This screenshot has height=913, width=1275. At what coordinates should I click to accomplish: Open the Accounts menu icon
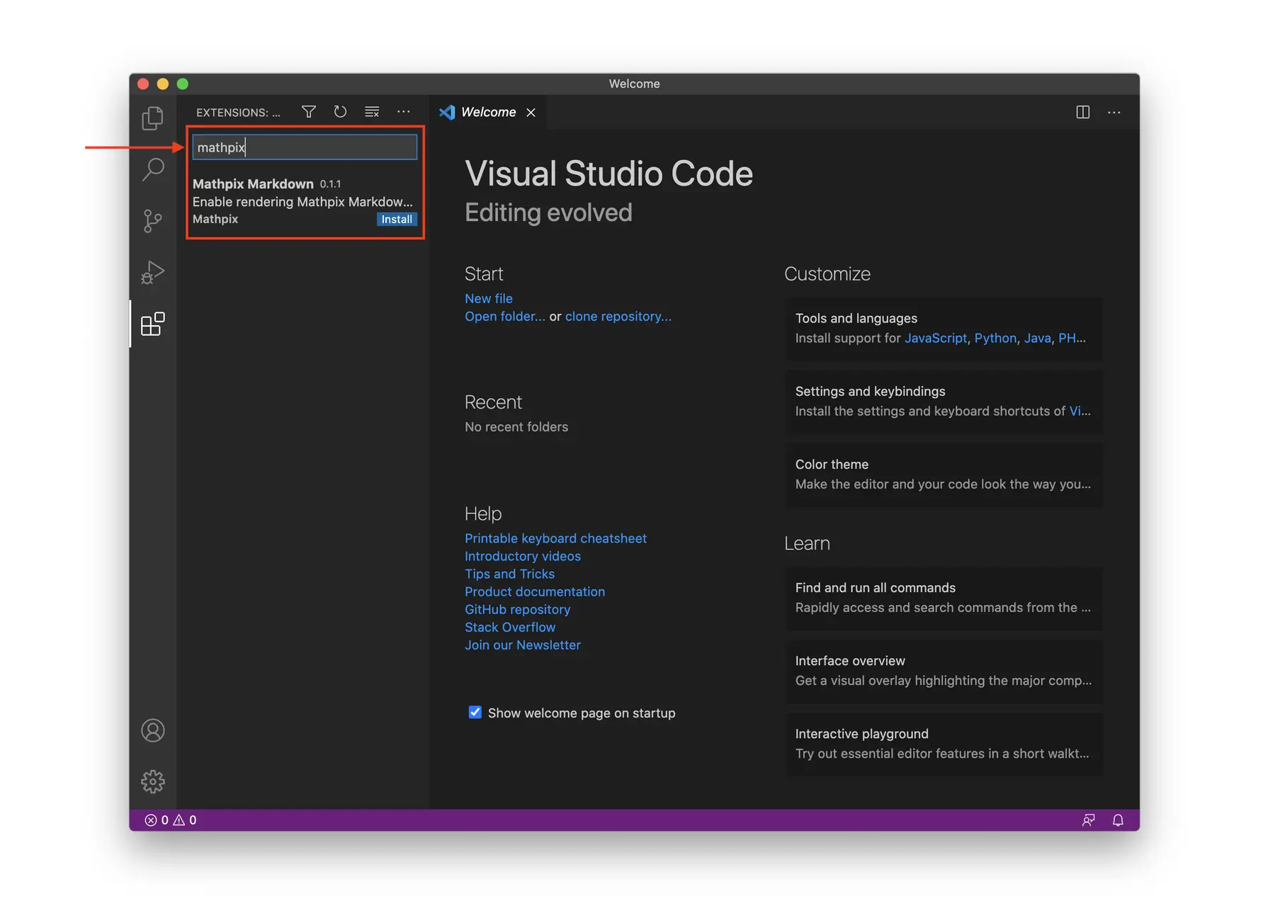pos(152,730)
